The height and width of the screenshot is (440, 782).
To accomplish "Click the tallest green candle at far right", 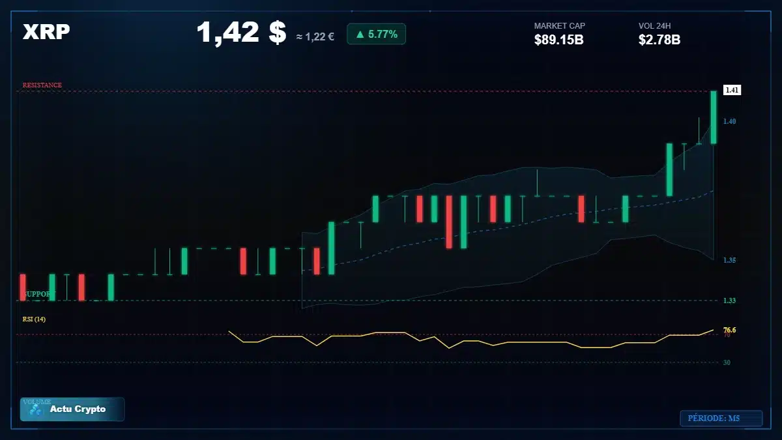I will tap(714, 117).
